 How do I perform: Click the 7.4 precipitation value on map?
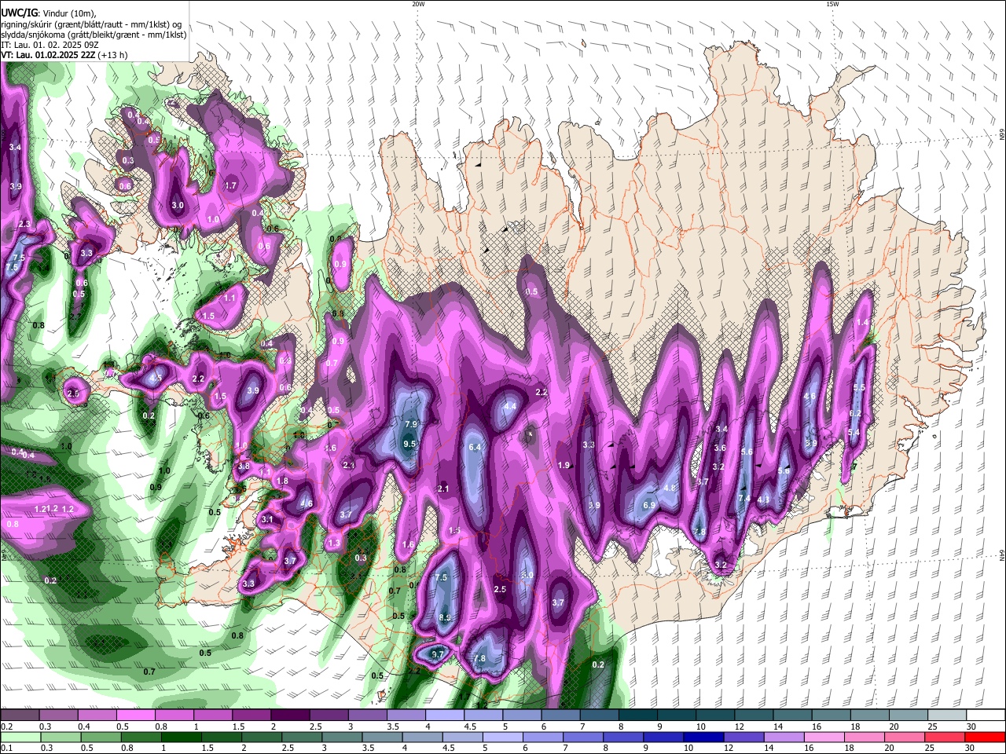tap(744, 499)
